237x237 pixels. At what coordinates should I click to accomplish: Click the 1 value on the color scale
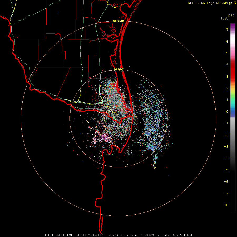click(x=227, y=100)
